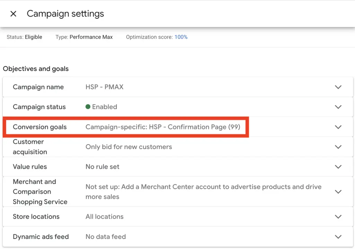The image size is (355, 250).
Task: Expand the Campaign status chevron
Action: tap(338, 107)
